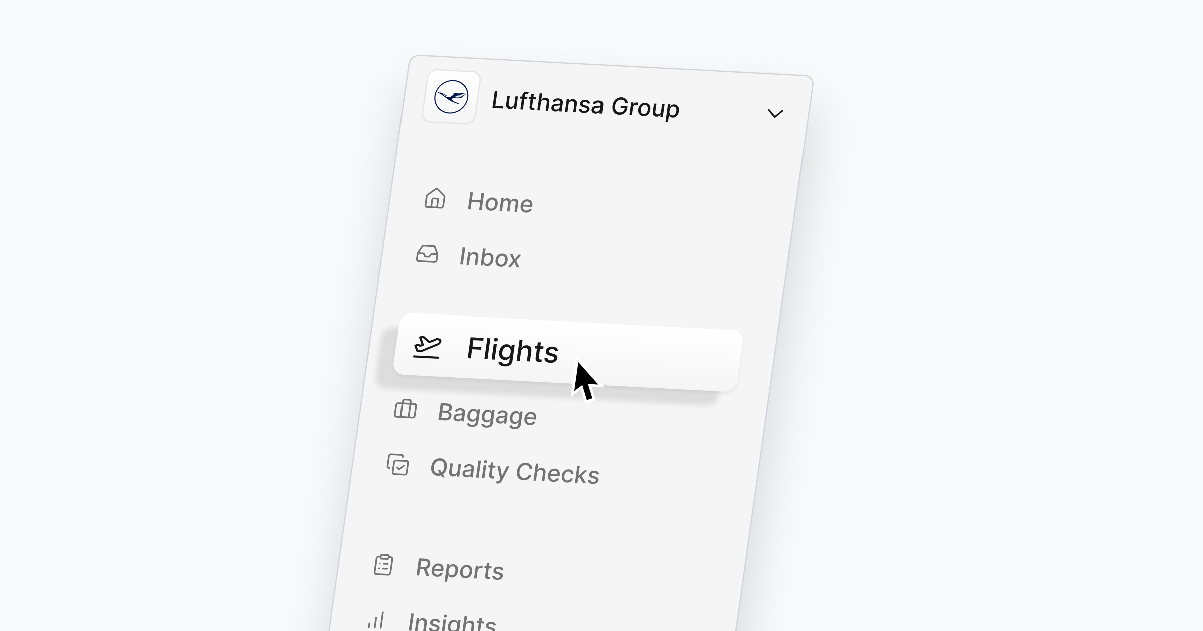The image size is (1203, 631).
Task: Click the Reports clipboard icon
Action: point(384,565)
